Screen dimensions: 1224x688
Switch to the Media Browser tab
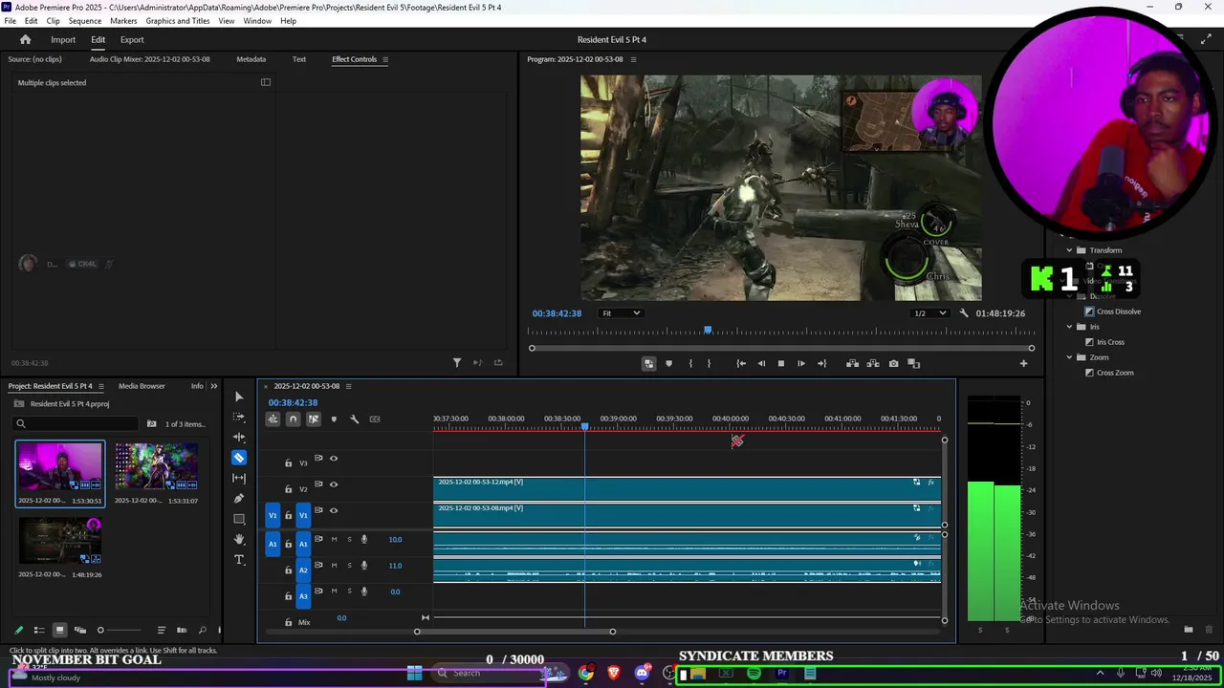pyautogui.click(x=142, y=386)
